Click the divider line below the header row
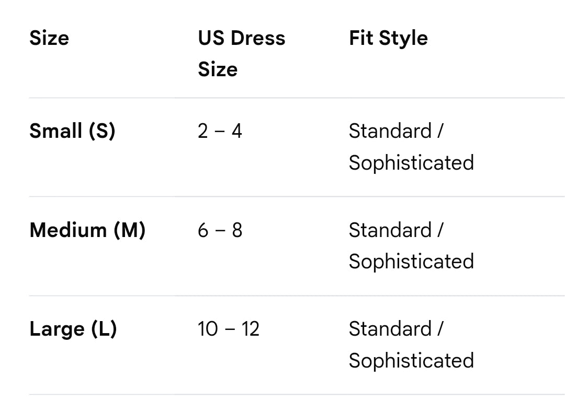Image resolution: width=565 pixels, height=402 pixels. [x=296, y=98]
